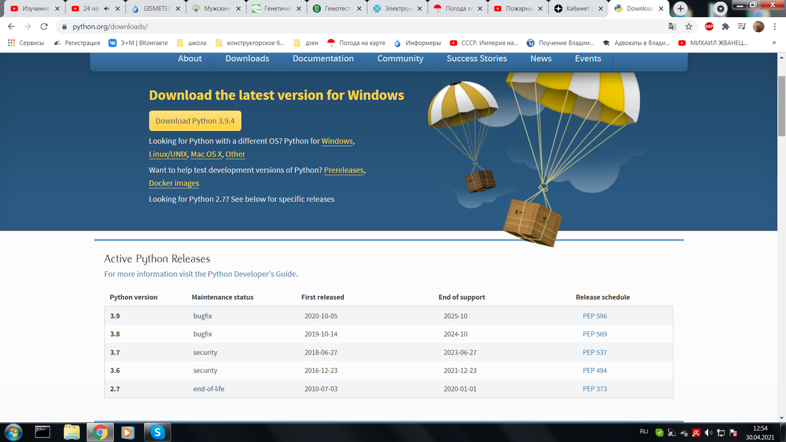The image size is (786, 442).
Task: Follow the Windows OS link
Action: coord(337,141)
